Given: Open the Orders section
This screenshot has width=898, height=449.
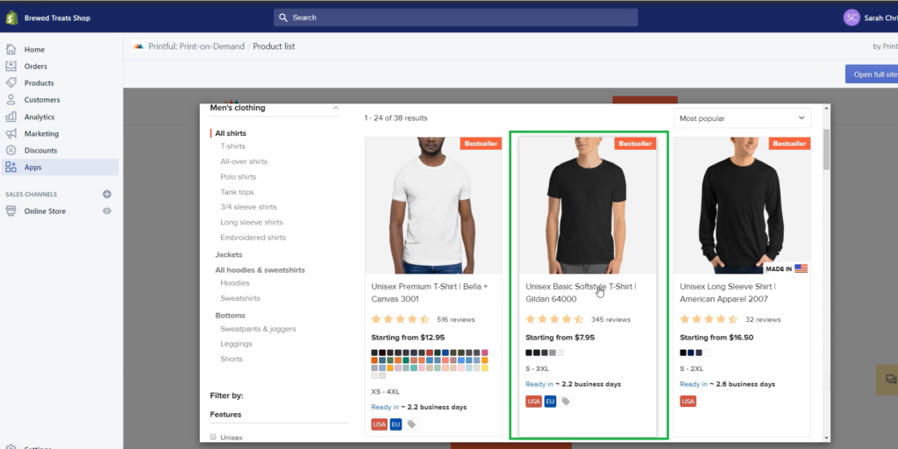Looking at the screenshot, I should point(35,67).
